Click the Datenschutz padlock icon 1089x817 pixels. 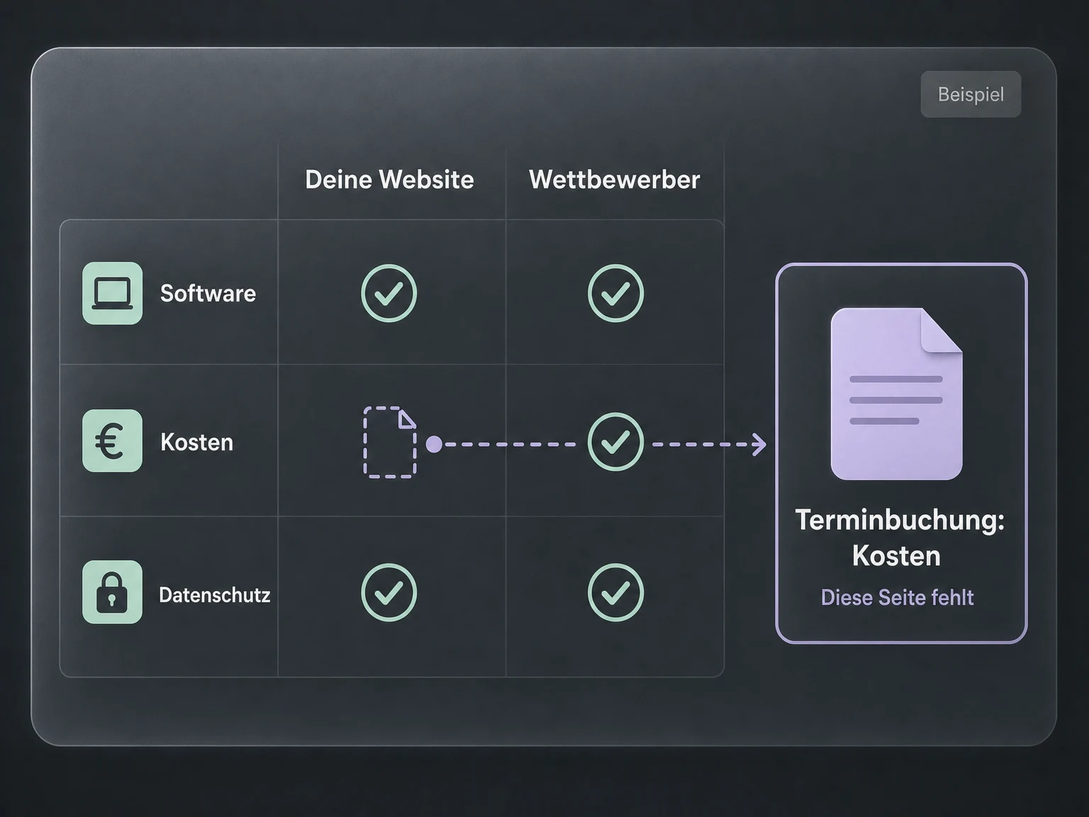(x=112, y=592)
